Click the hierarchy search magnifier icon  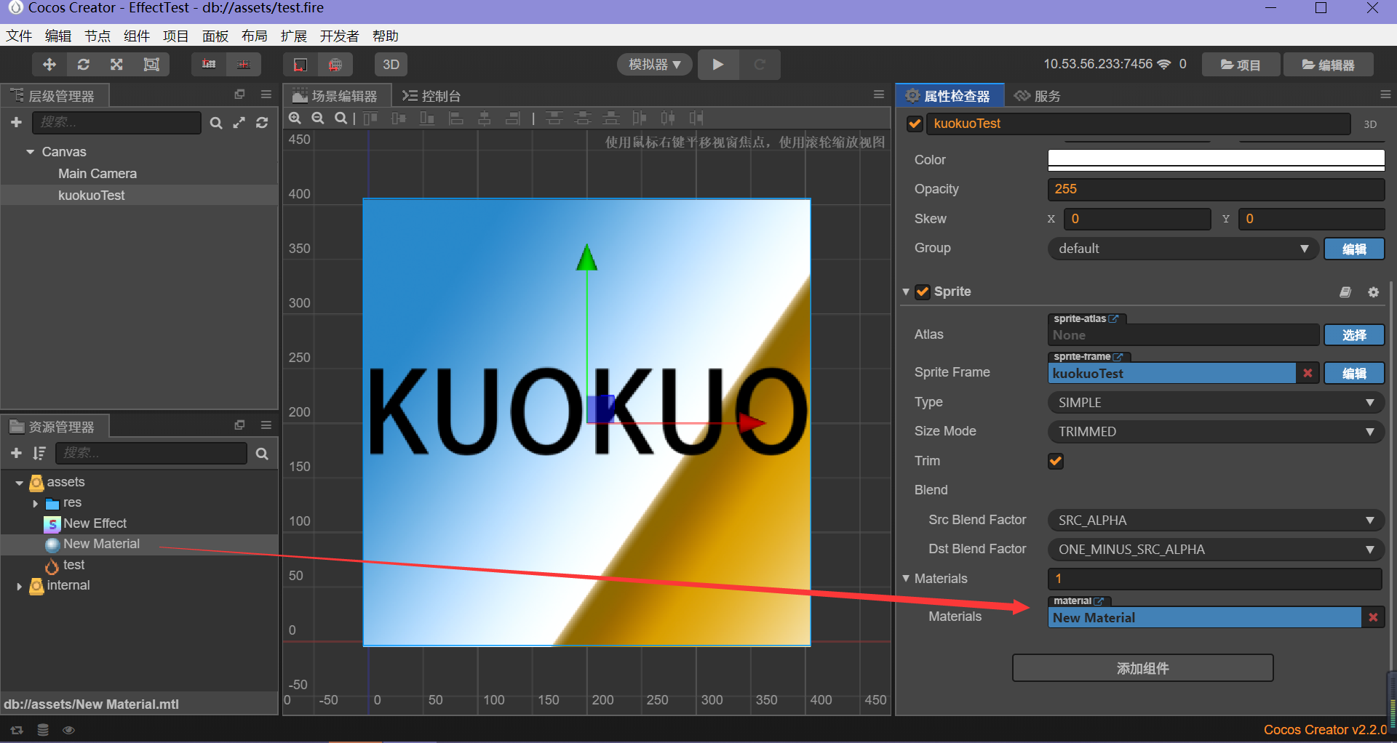coord(216,123)
